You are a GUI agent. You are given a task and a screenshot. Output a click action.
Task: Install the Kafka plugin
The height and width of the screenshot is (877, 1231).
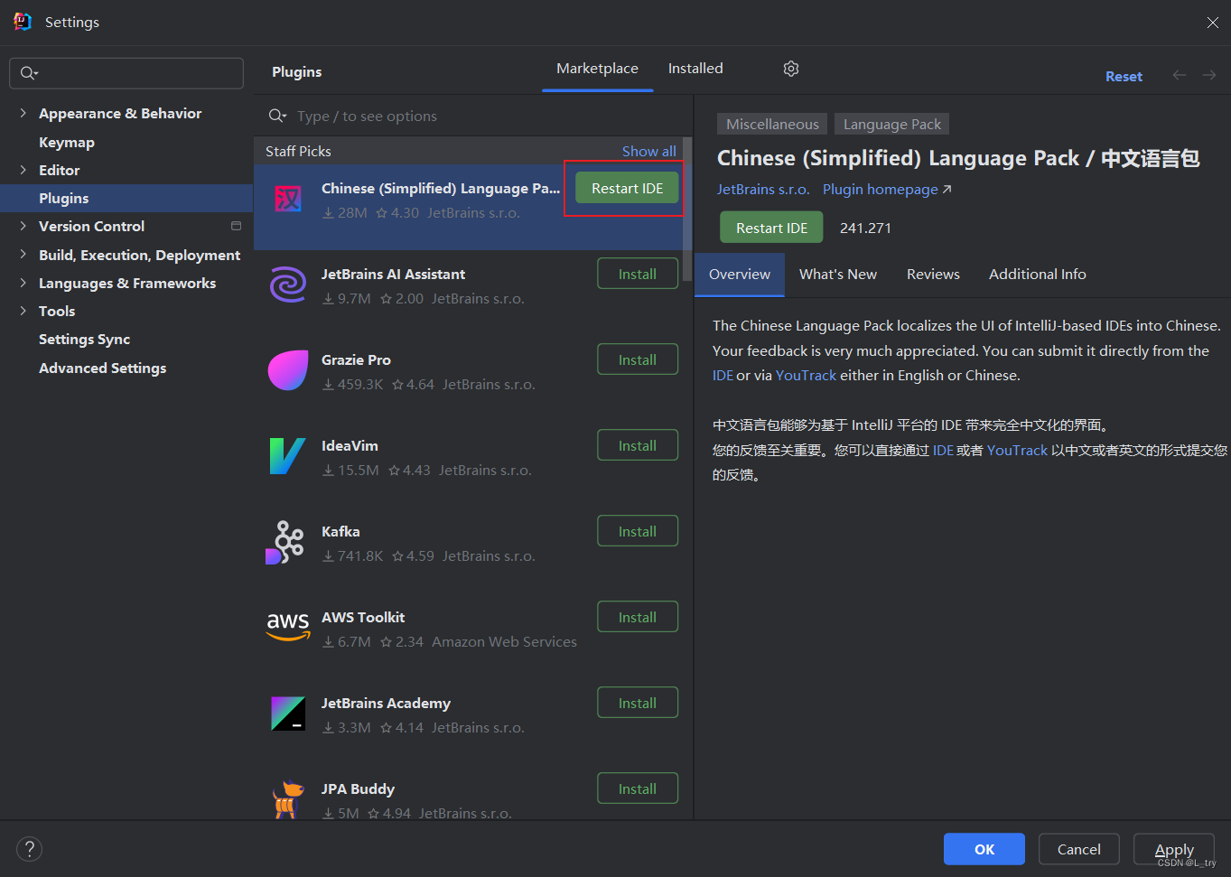[638, 531]
